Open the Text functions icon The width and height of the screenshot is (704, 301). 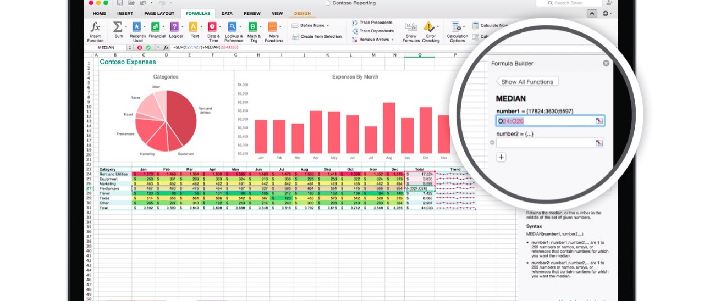(194, 26)
